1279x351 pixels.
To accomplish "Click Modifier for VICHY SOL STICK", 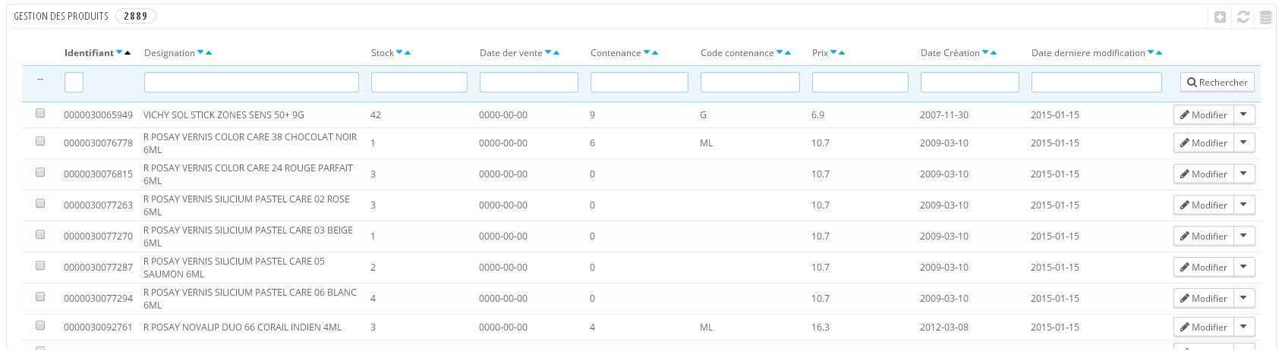I will [1204, 114].
